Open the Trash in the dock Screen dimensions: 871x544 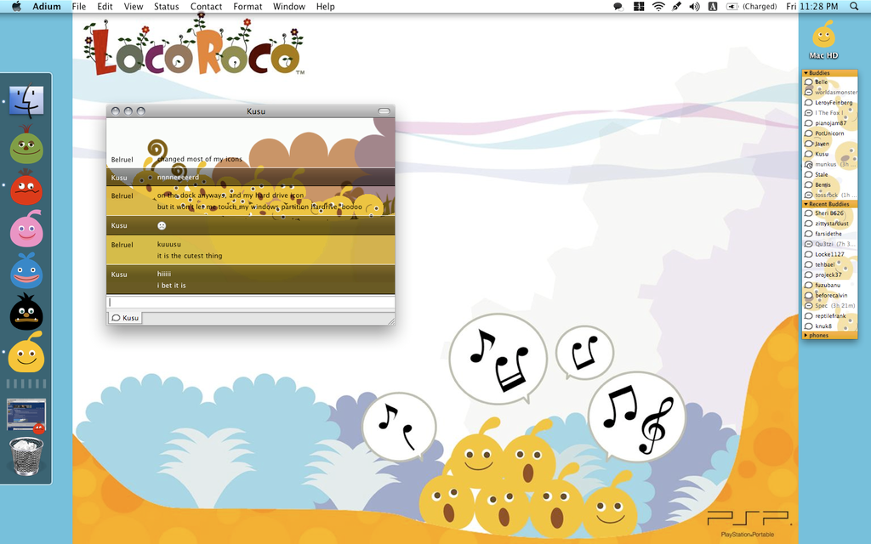pos(26,456)
